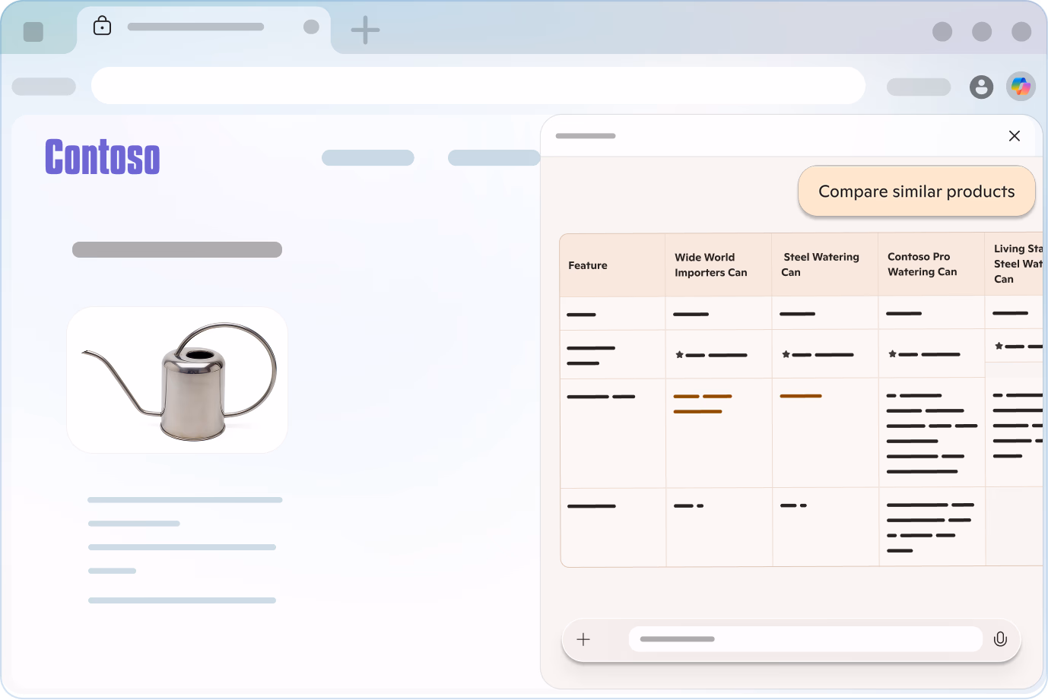Open a new browser tab
Image resolution: width=1048 pixels, height=700 pixels.
[x=365, y=30]
